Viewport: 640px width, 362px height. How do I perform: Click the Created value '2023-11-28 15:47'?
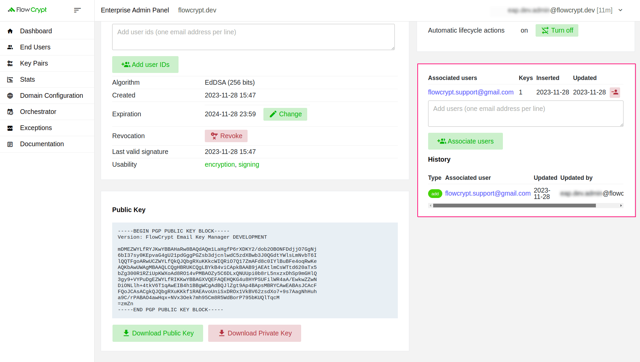tap(230, 95)
